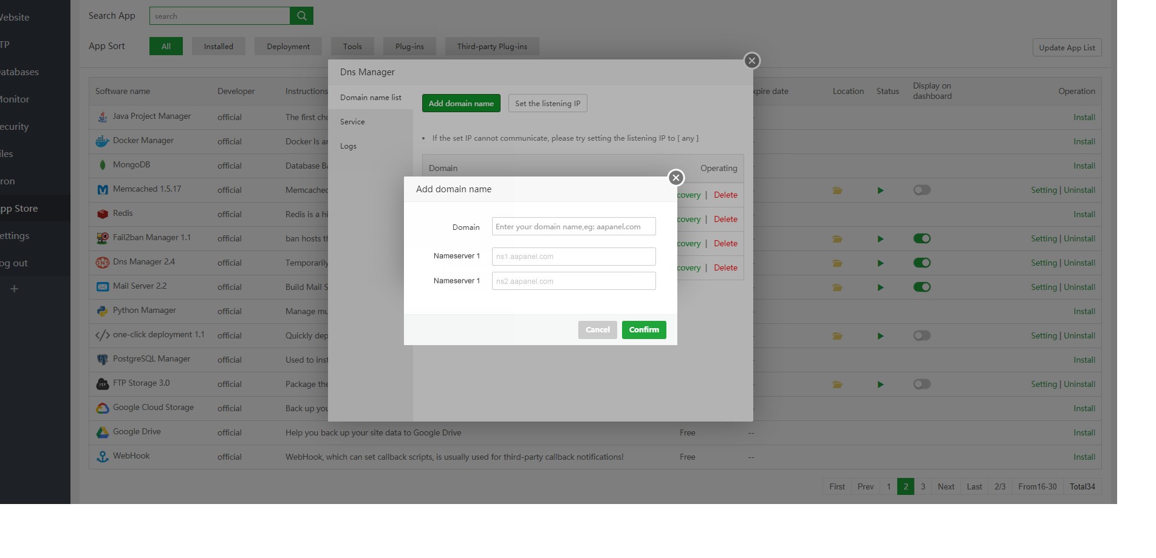
Task: Click the Python Manager icon
Action: [103, 311]
